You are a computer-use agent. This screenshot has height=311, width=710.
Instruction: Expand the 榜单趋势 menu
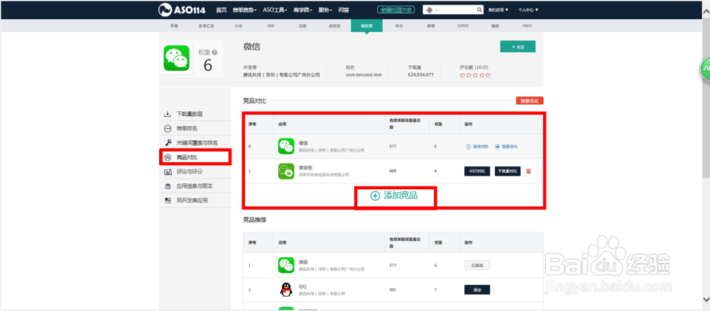click(244, 10)
